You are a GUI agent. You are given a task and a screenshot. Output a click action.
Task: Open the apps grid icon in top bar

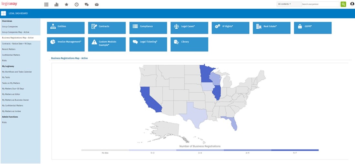[46, 5]
